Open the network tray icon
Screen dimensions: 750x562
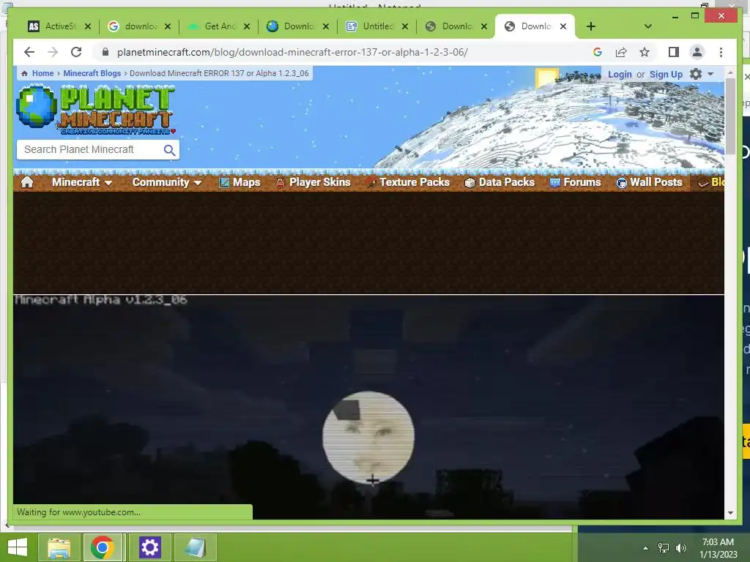pyautogui.click(x=664, y=548)
